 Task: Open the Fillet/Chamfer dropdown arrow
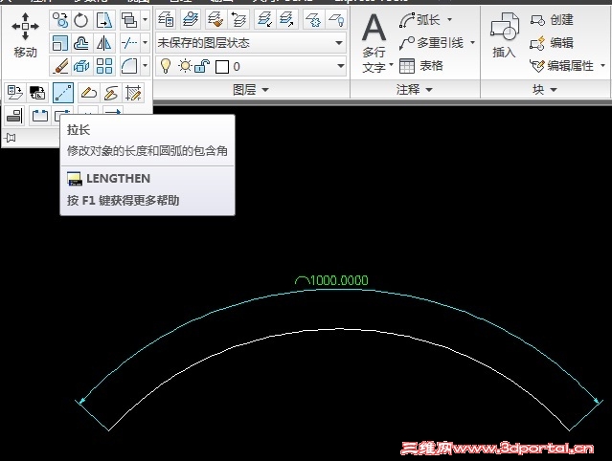coord(146,66)
